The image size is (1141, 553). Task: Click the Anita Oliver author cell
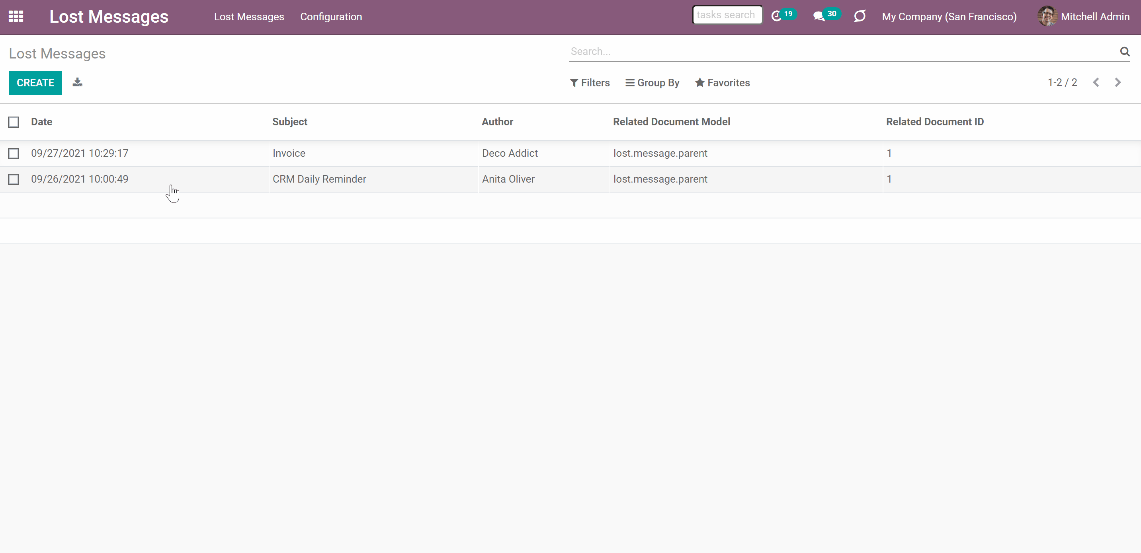tap(508, 179)
